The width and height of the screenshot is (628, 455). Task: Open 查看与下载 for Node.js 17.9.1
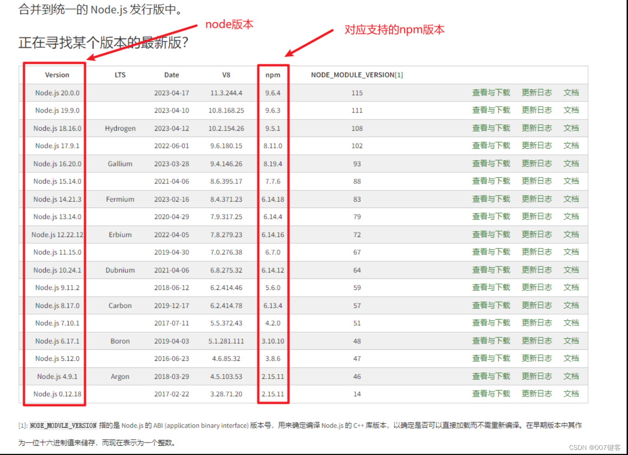point(491,145)
